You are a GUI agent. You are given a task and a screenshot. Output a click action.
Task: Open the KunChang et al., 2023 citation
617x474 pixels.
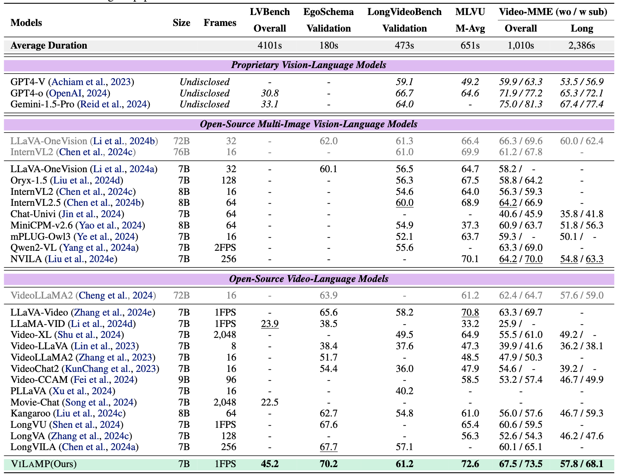(111, 369)
